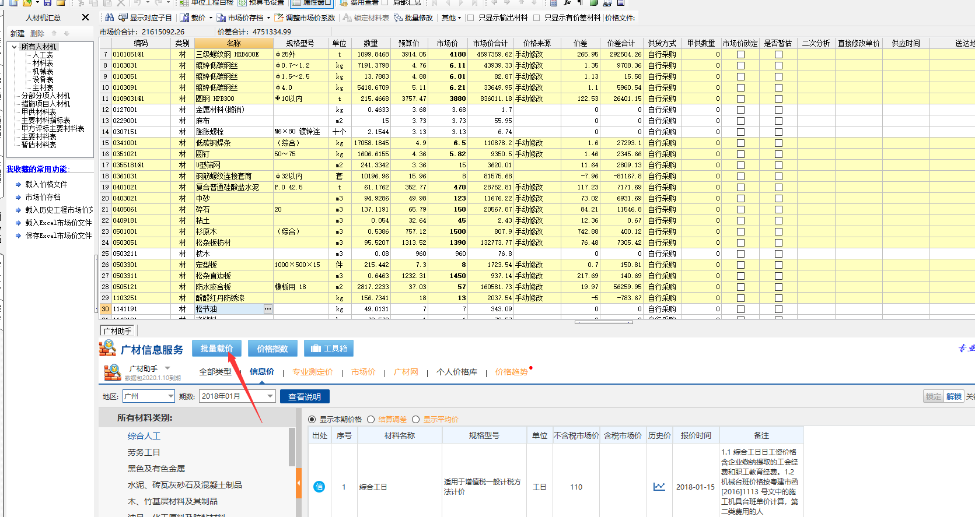The height and width of the screenshot is (517, 975).
Task: Click the table horizontal scrollbar thumb
Action: pos(603,322)
